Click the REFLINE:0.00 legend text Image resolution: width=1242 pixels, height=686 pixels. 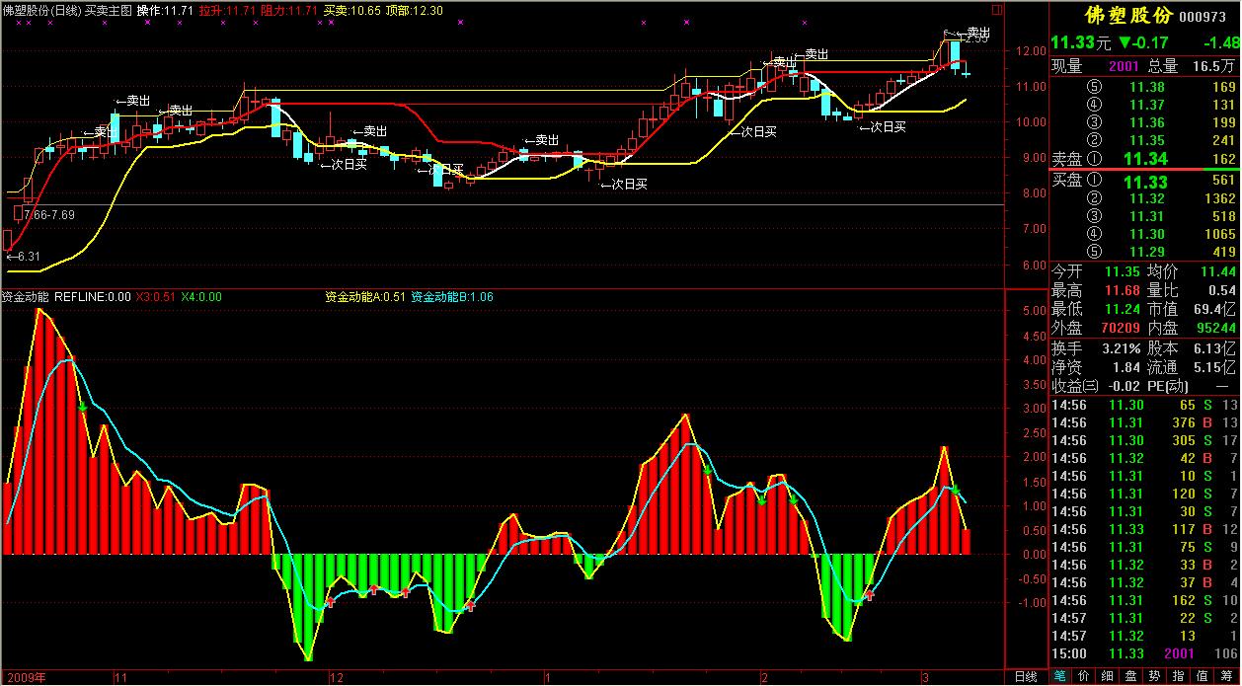(x=93, y=296)
